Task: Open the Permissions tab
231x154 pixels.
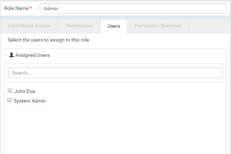Action: 79,26
